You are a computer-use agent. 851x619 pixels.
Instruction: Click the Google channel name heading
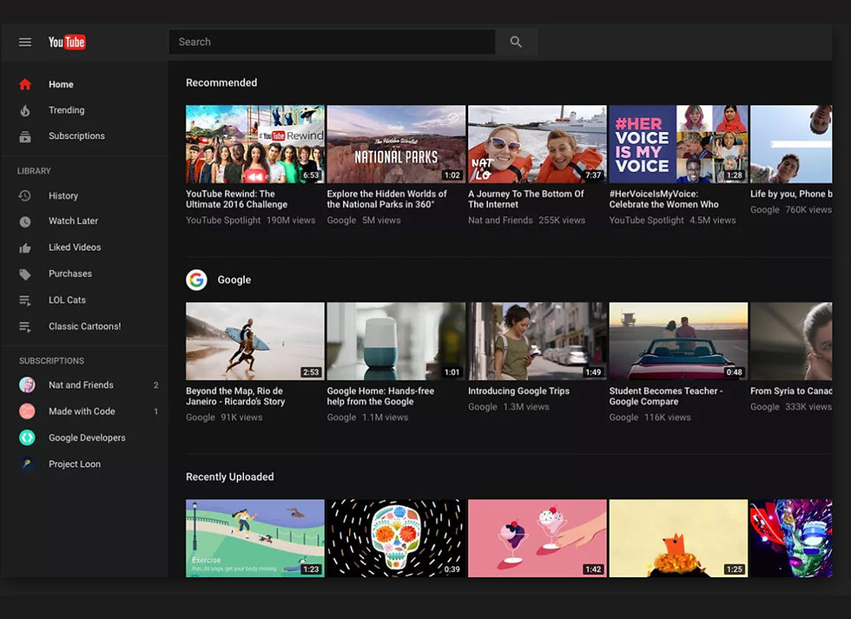tap(234, 280)
